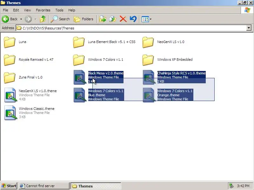Open the View menu
This screenshot has height=190, width=254.
(x=27, y=10)
